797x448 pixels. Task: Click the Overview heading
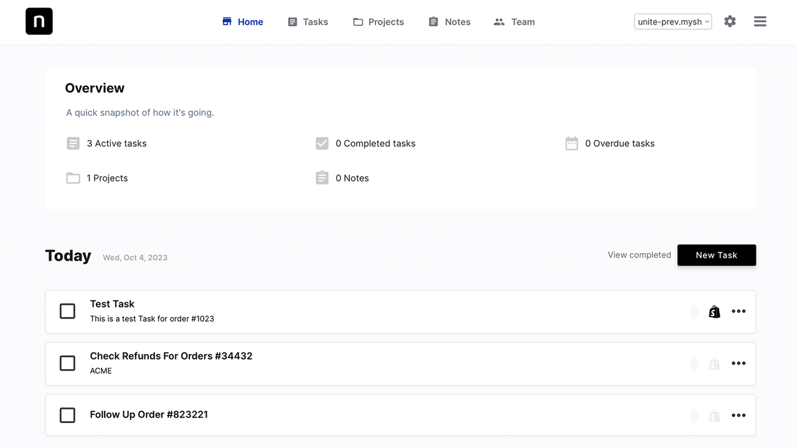pos(95,88)
